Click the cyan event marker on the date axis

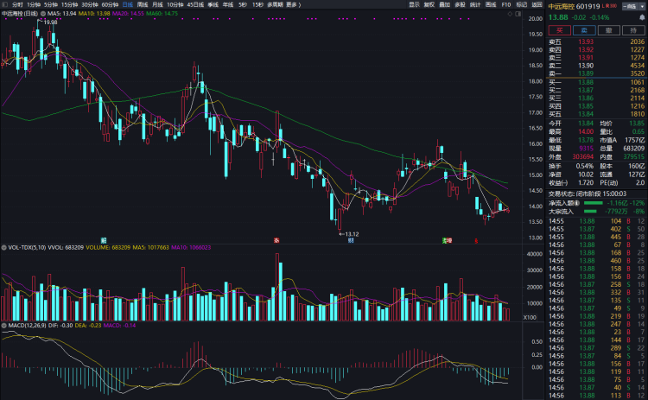(103, 239)
